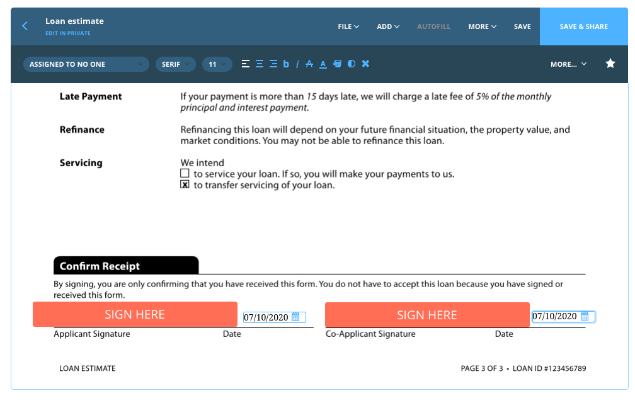Uncheck 'to transfer servicing of your loan'
The width and height of the screenshot is (635, 403).
point(185,185)
